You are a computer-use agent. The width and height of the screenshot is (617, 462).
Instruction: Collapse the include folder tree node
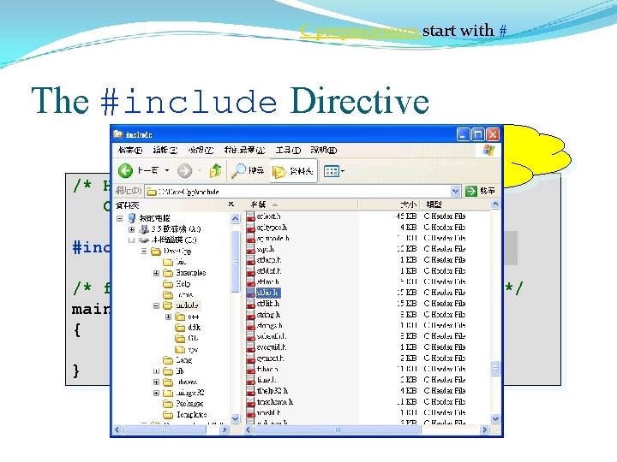[x=156, y=305]
